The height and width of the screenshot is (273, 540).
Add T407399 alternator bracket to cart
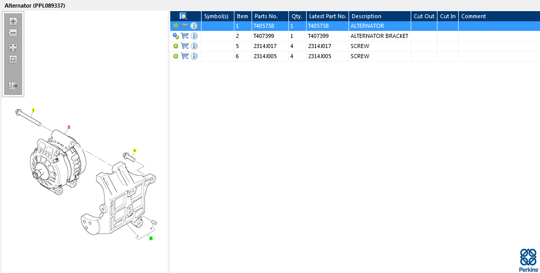click(185, 36)
